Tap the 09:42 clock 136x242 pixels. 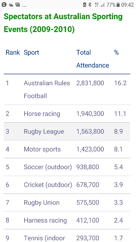[x=127, y=5]
